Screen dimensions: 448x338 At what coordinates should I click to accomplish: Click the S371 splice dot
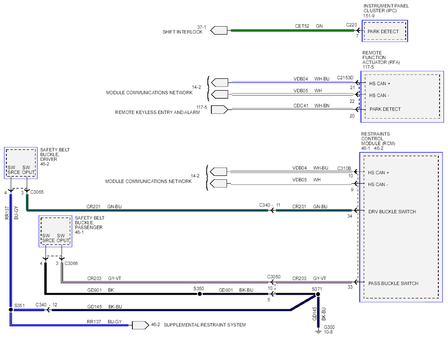coord(318,294)
